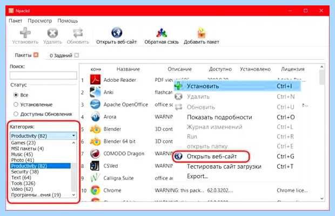Image resolution: width=335 pixels, height=216 pixels.
Task: Select COMODO Dragon row name
Action: point(124,154)
